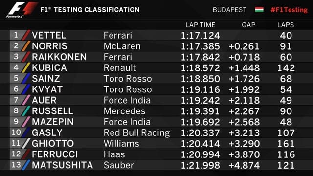Click the Formula 1 logo

pos(22,10)
